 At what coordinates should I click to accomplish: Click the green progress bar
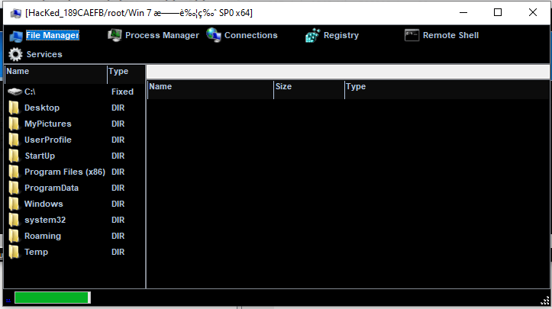point(51,298)
